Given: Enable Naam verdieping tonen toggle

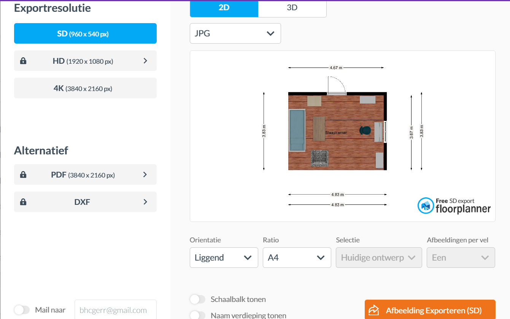Looking at the screenshot, I should pos(197,315).
